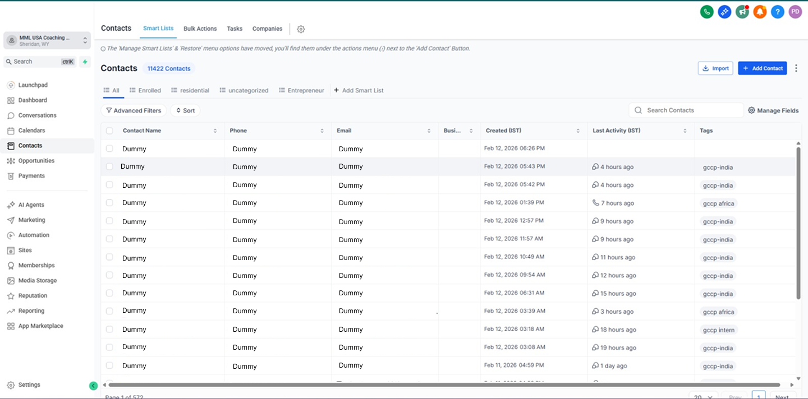Open Manage Fields
Viewport: 808px width, 399px height.
pyautogui.click(x=773, y=111)
